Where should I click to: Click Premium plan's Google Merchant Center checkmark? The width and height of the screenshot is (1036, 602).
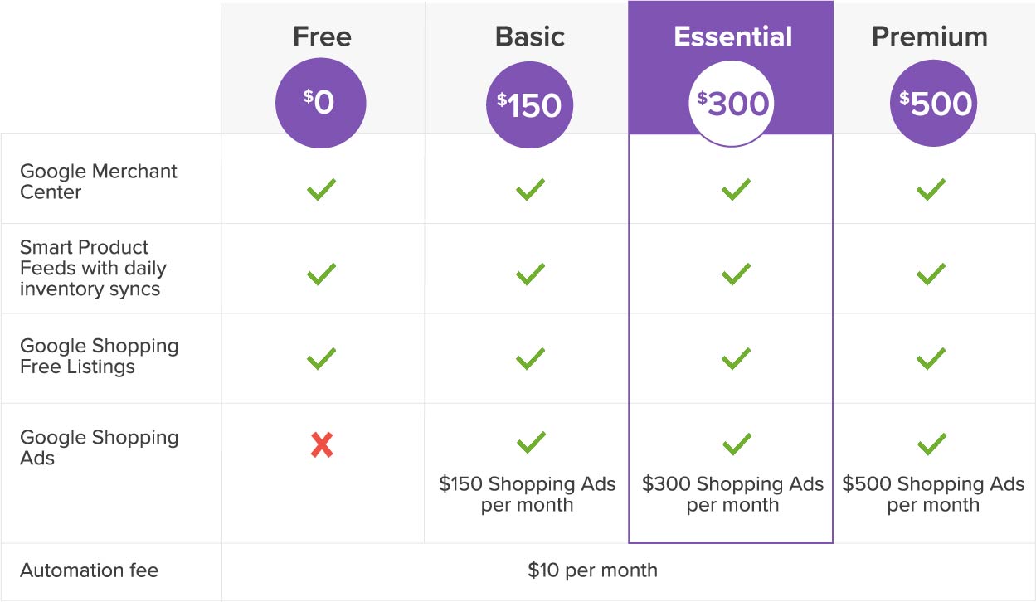(931, 190)
